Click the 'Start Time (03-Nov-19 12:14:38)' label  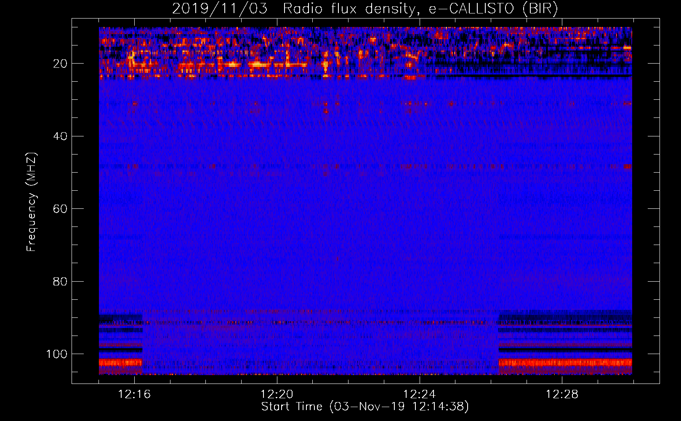(x=365, y=407)
